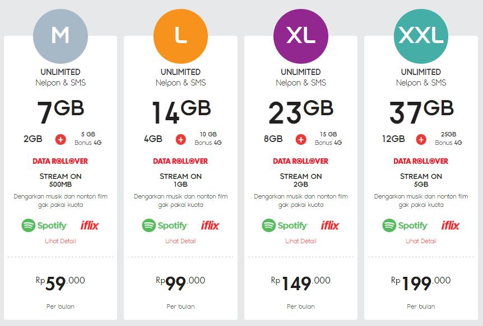
Task: Select the Rp 99.000 price of L plan
Action: tap(180, 283)
